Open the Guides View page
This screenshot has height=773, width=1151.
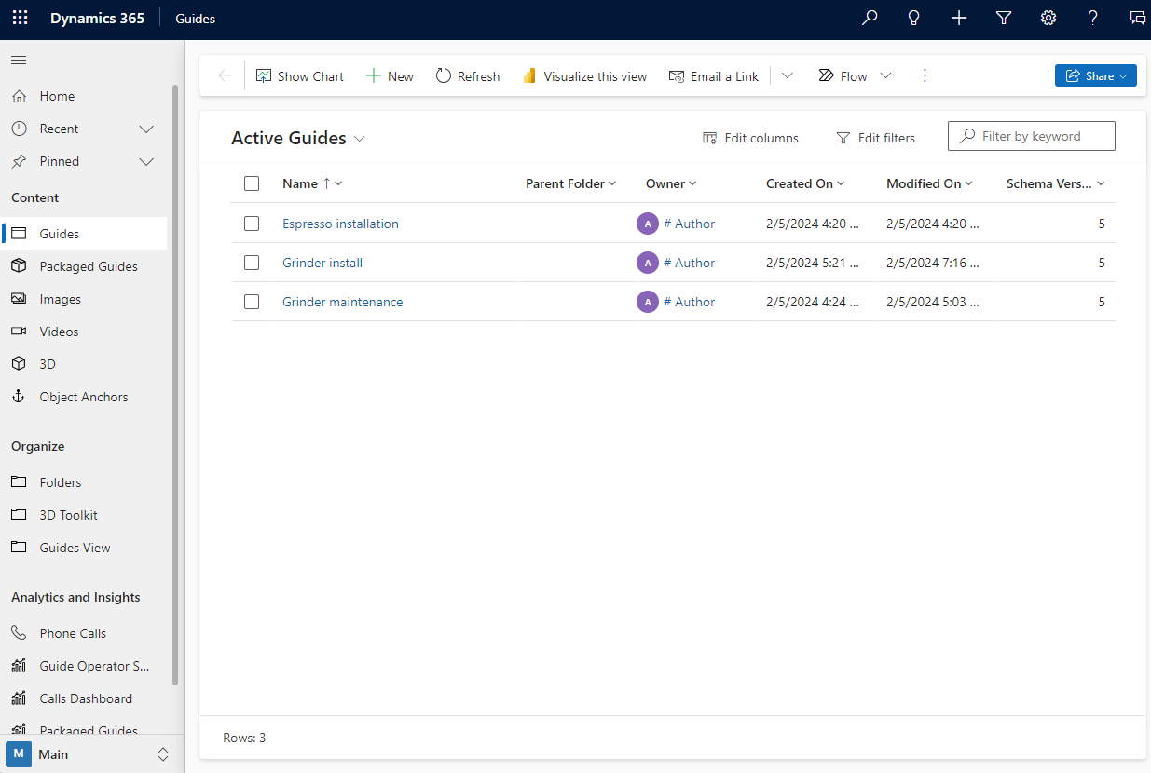[x=75, y=547]
